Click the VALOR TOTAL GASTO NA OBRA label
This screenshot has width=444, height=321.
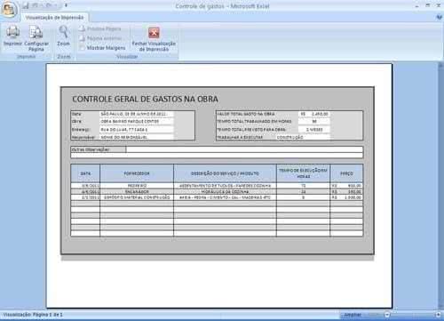coord(246,114)
